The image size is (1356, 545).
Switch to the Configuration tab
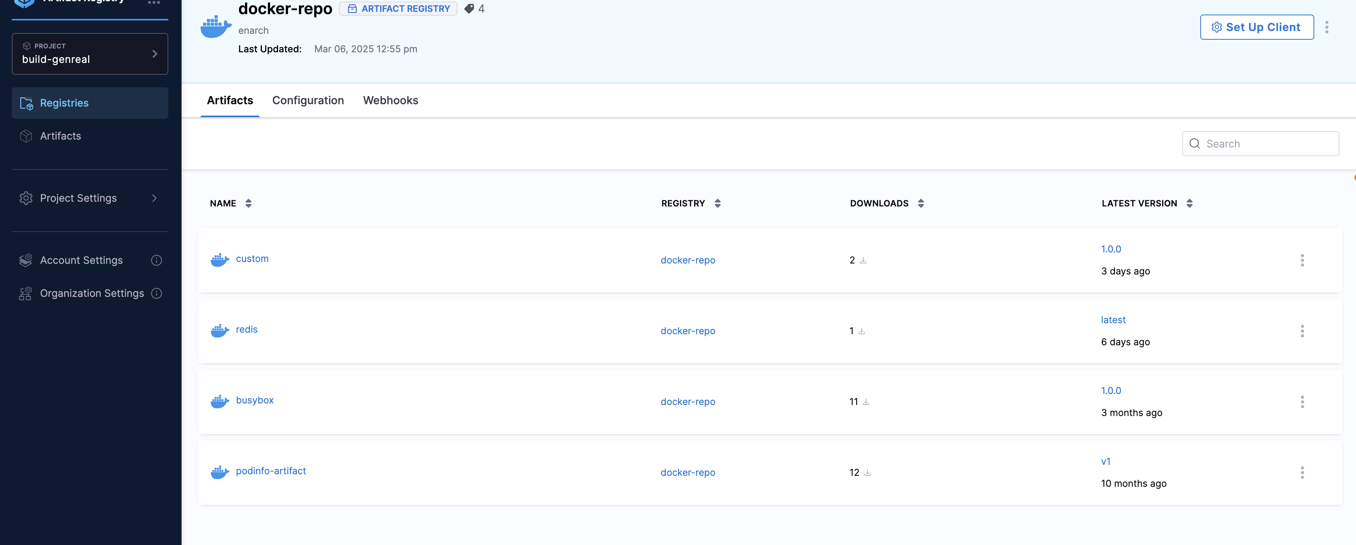[x=308, y=100]
